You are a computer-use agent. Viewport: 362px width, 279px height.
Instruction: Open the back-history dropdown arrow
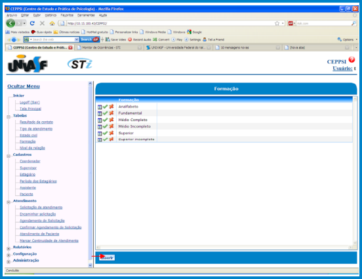[x=24, y=24]
